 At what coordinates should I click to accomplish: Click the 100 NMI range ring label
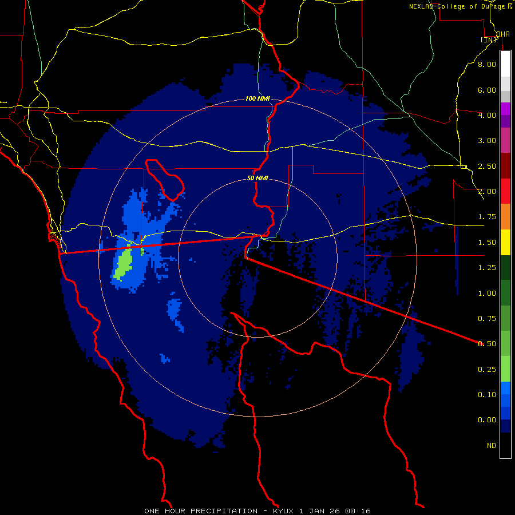tap(257, 98)
